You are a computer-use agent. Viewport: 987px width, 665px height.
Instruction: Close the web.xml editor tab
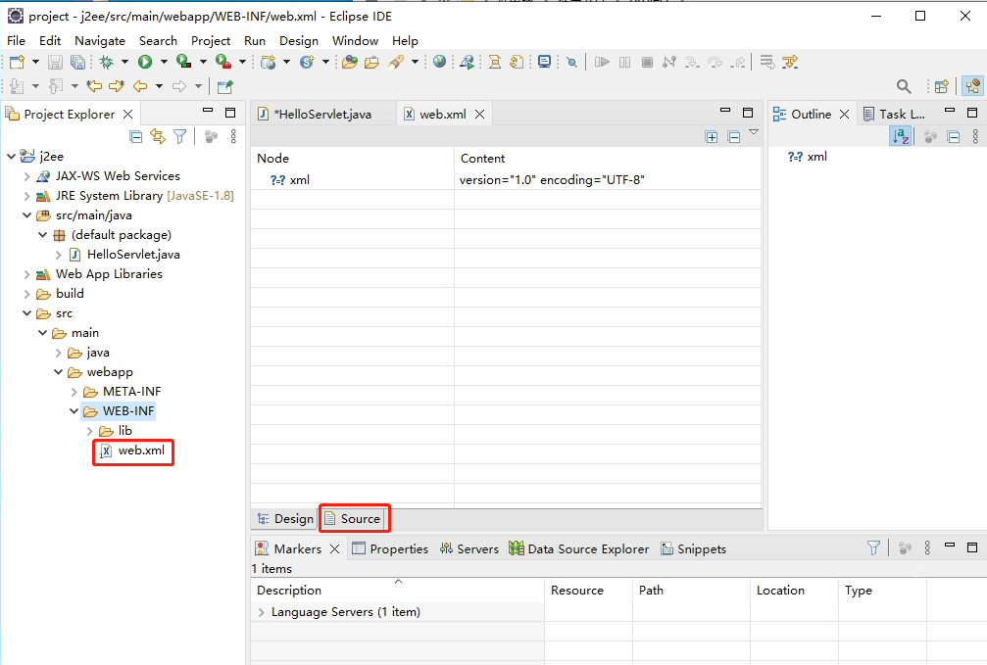pos(479,114)
